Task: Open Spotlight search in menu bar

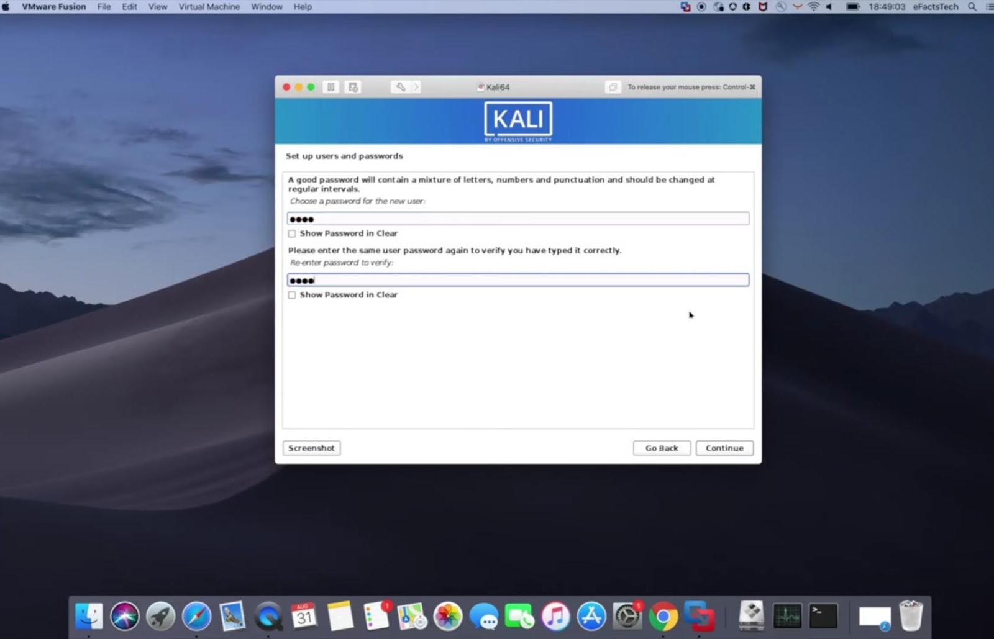Action: click(x=972, y=7)
